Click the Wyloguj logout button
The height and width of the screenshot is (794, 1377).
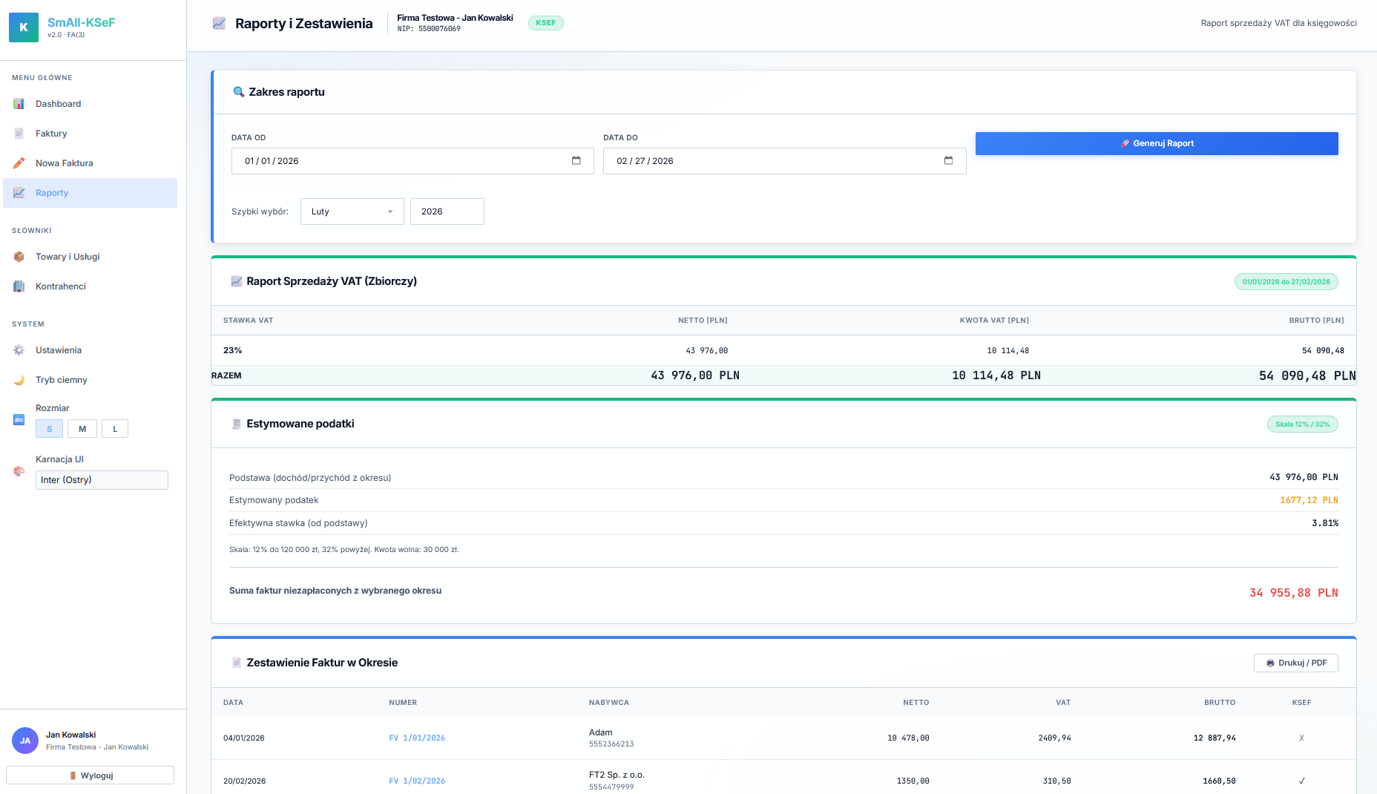(x=90, y=775)
